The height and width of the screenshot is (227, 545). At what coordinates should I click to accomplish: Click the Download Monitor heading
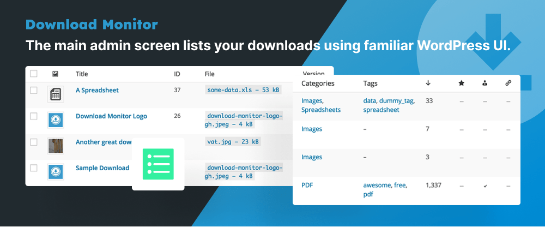(x=92, y=25)
